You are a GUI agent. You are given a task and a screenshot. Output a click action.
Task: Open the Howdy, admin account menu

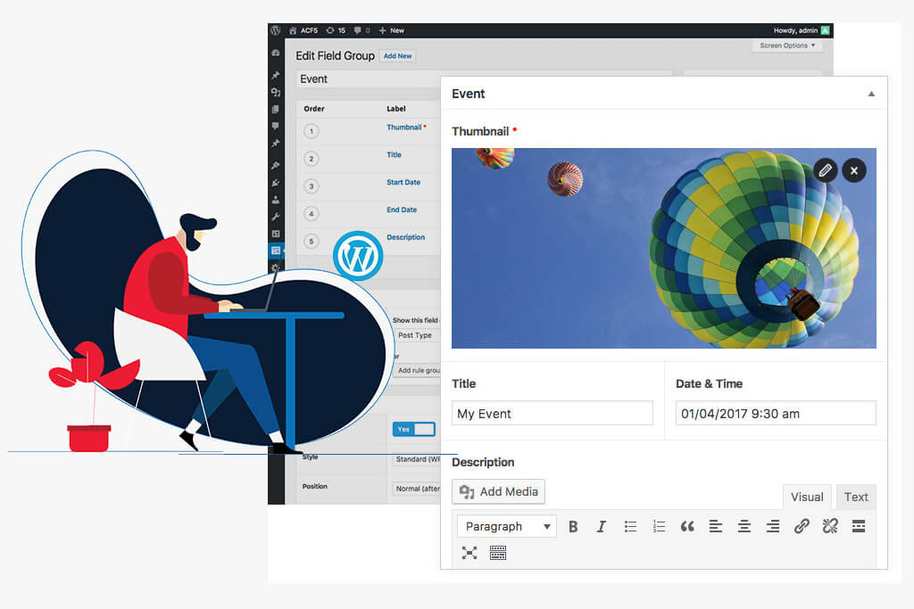click(801, 30)
